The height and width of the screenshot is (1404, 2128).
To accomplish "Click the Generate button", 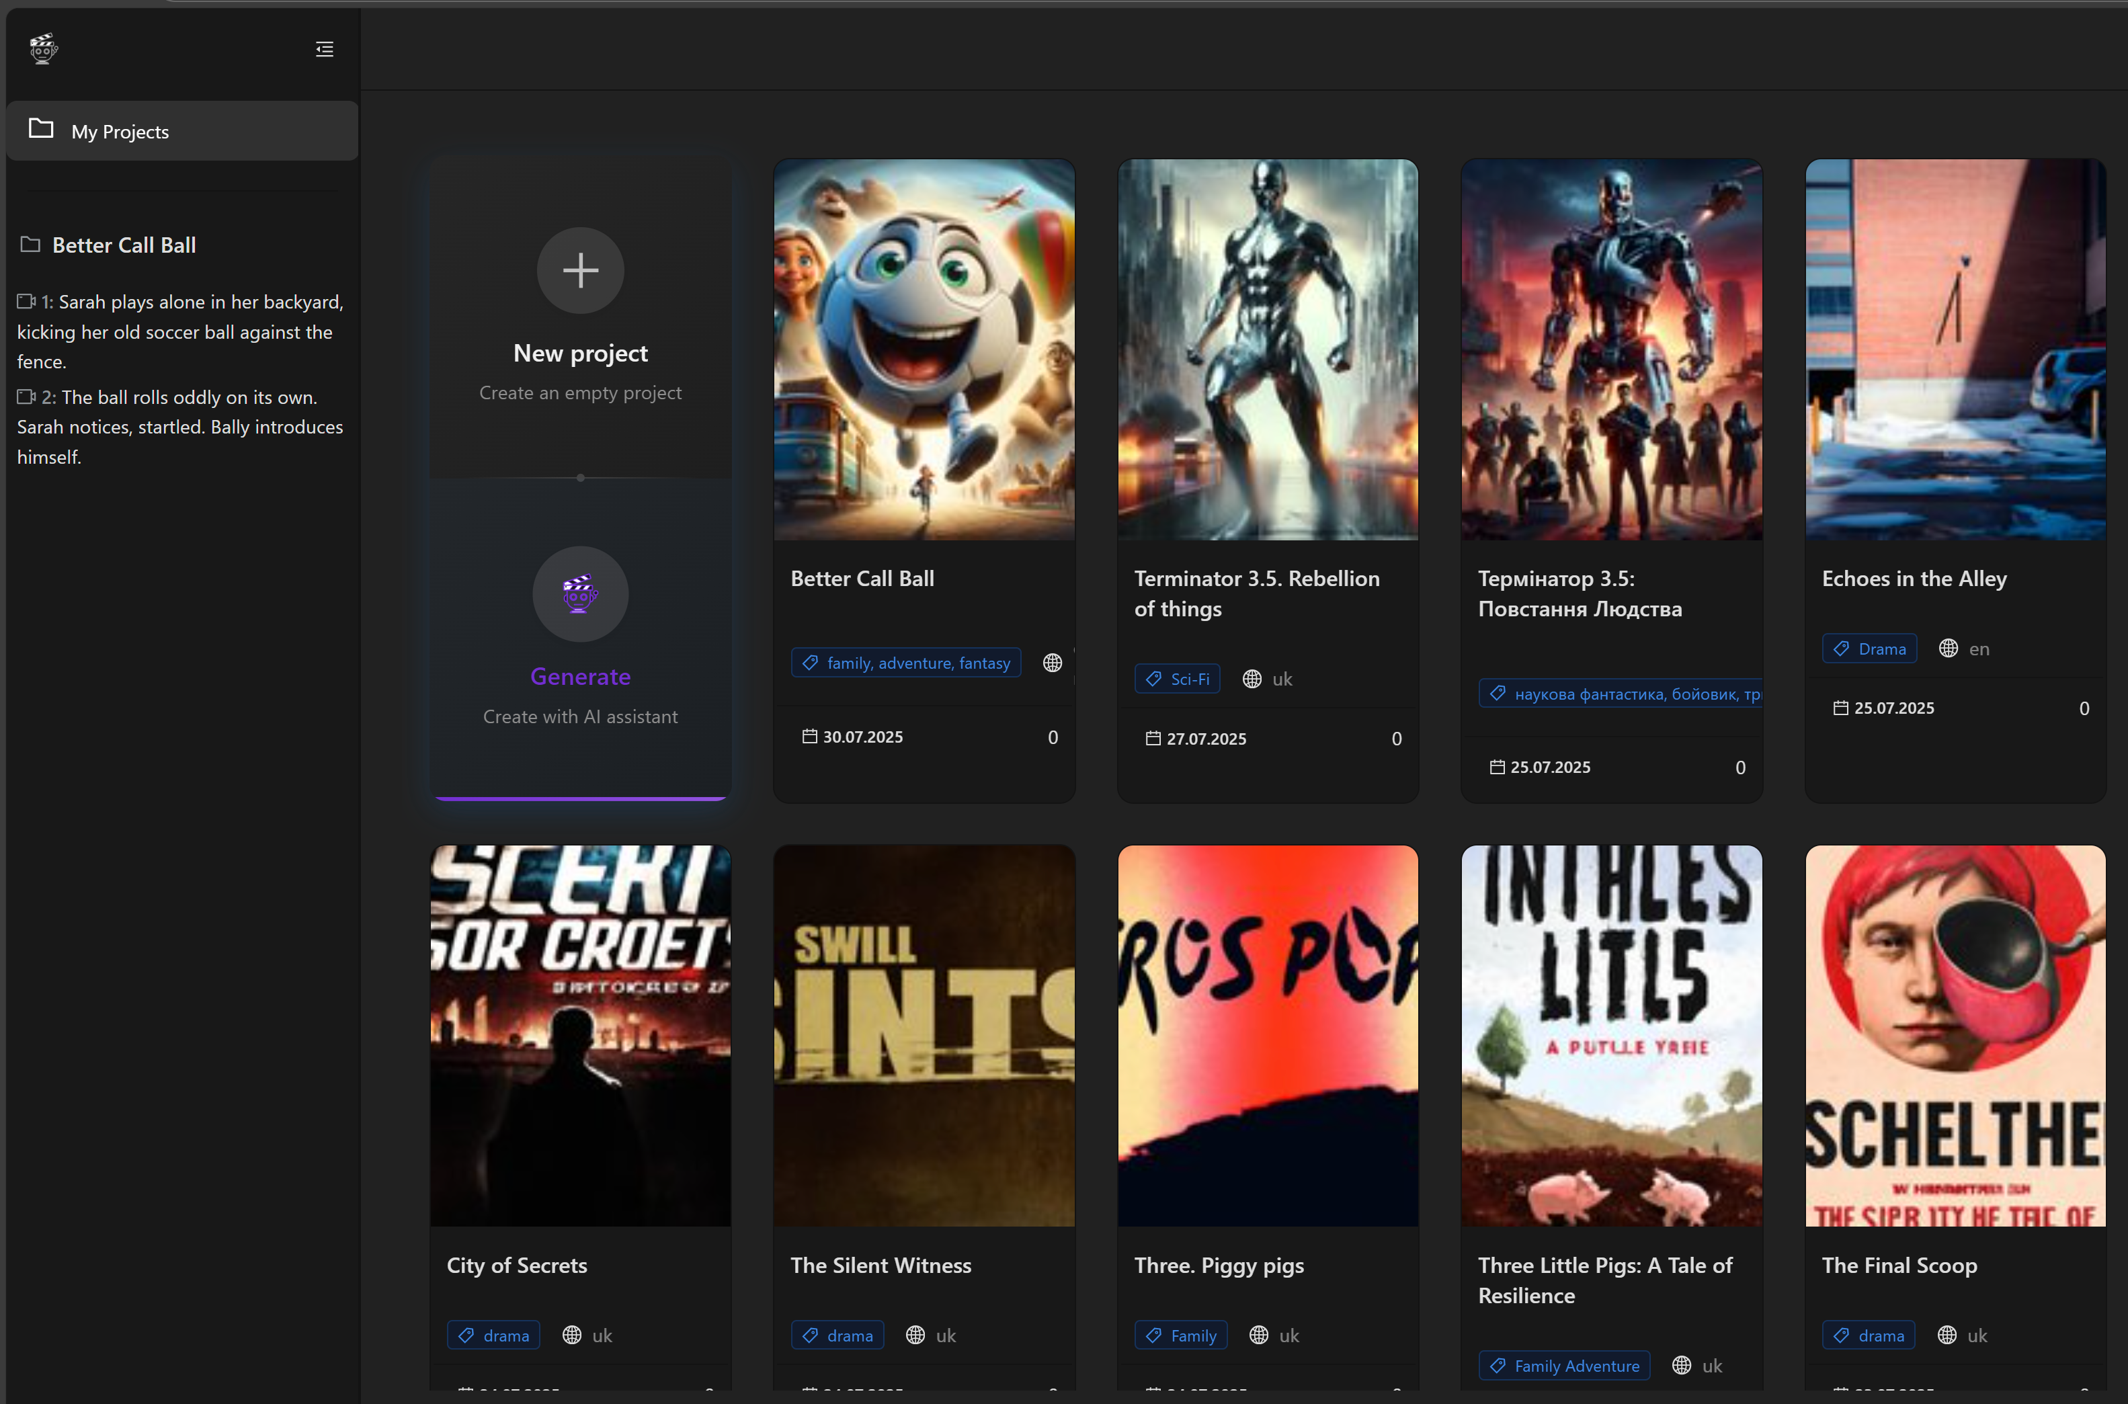I will tap(580, 676).
